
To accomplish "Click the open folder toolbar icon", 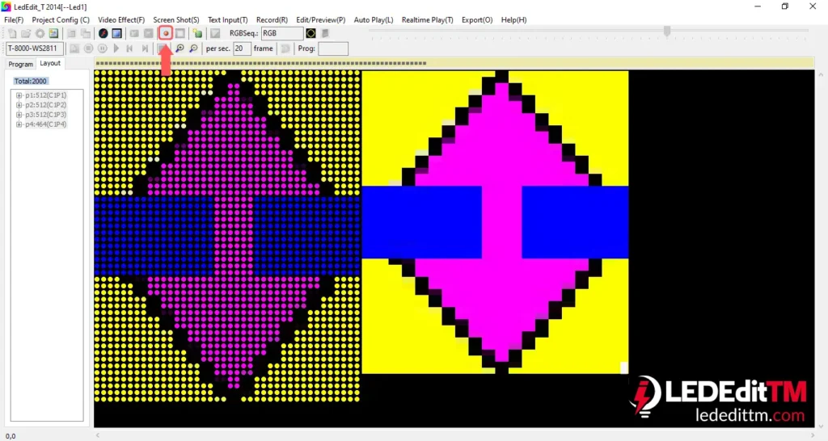I will [x=26, y=33].
